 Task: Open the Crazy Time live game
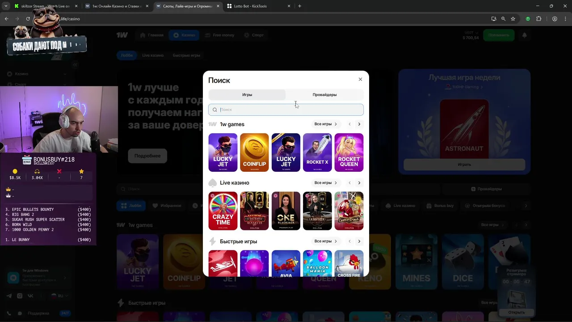click(223, 211)
